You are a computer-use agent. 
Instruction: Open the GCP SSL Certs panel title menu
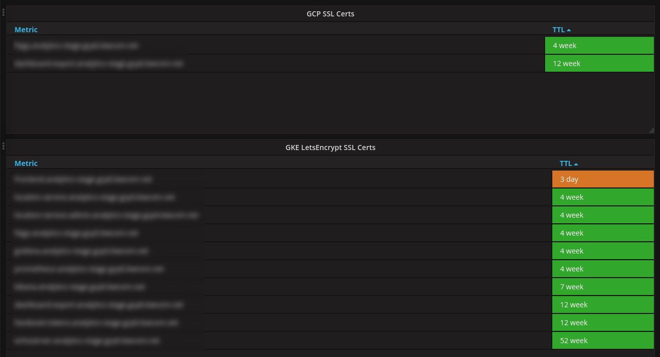pyautogui.click(x=330, y=14)
